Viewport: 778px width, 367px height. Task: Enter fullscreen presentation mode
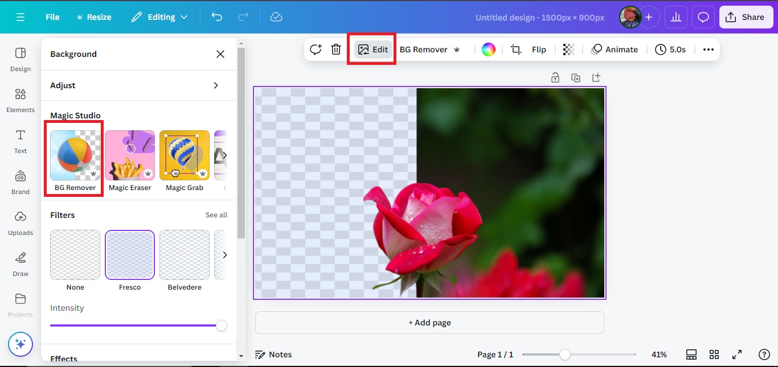point(737,354)
